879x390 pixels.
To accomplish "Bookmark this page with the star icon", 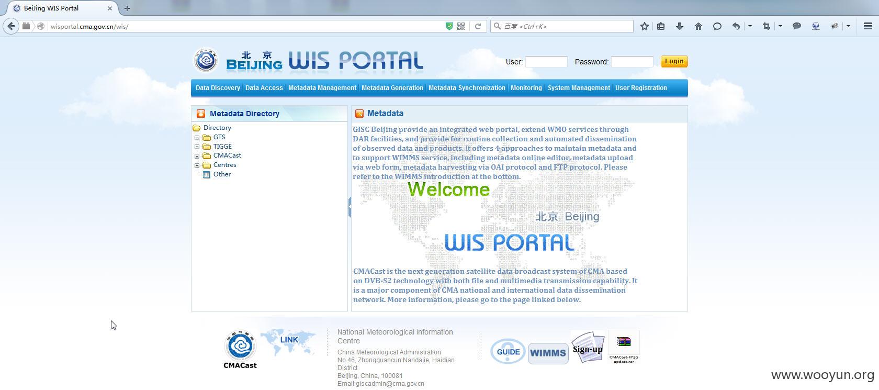I will [645, 26].
